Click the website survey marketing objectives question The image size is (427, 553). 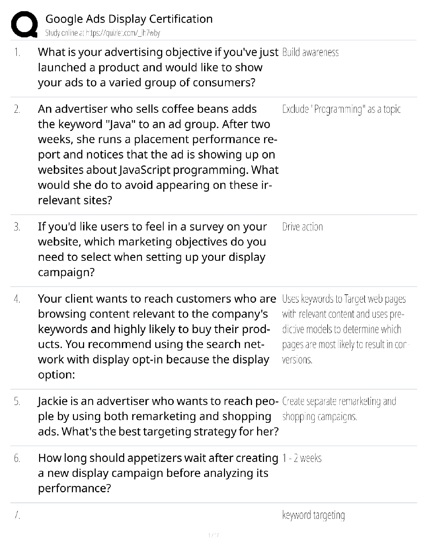152,249
